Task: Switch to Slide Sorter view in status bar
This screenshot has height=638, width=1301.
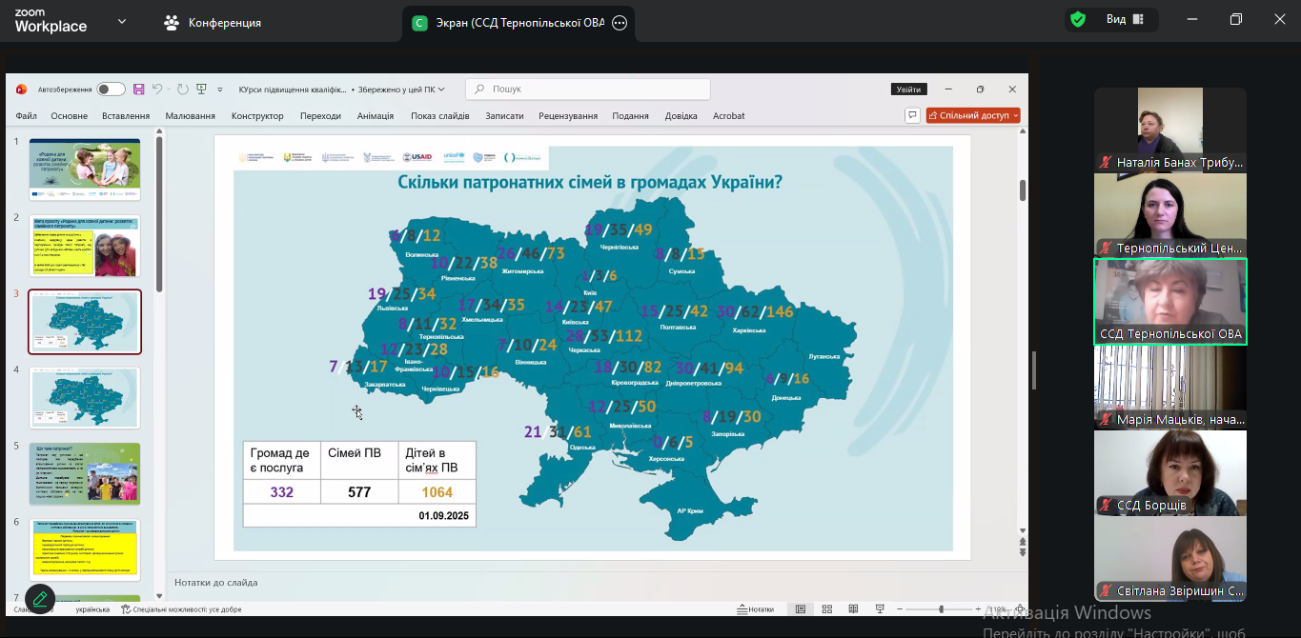Action: point(827,609)
